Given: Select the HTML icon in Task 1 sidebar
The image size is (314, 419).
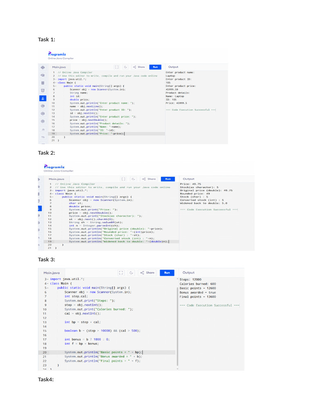Looking at the screenshot, I should click(x=43, y=90).
